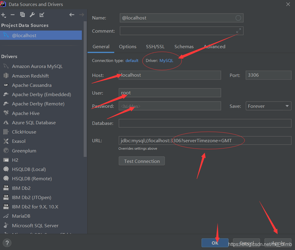Open the Advanced tab
The width and height of the screenshot is (295, 250).
point(214,47)
